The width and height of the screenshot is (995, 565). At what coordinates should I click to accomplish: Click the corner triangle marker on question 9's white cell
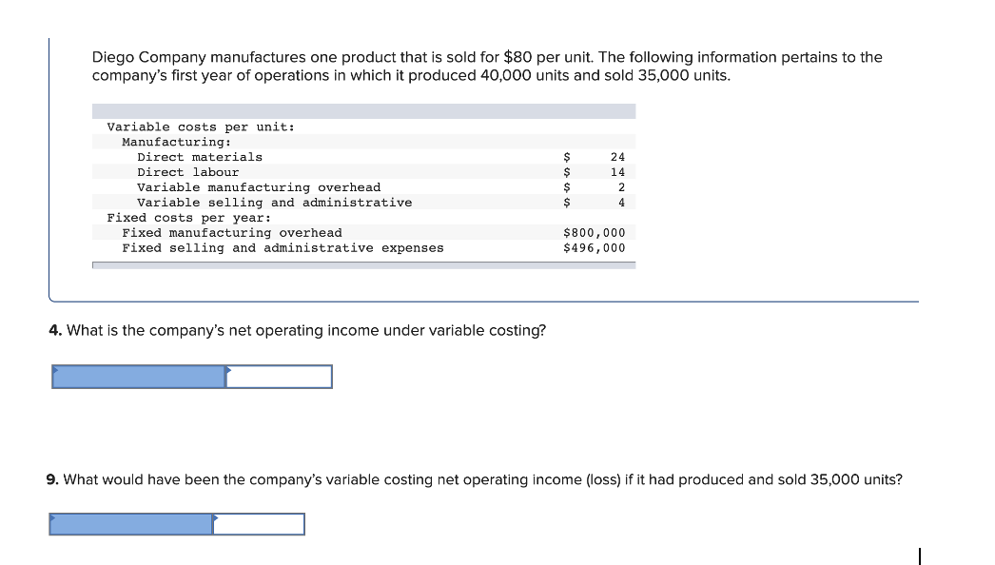pos(216,518)
